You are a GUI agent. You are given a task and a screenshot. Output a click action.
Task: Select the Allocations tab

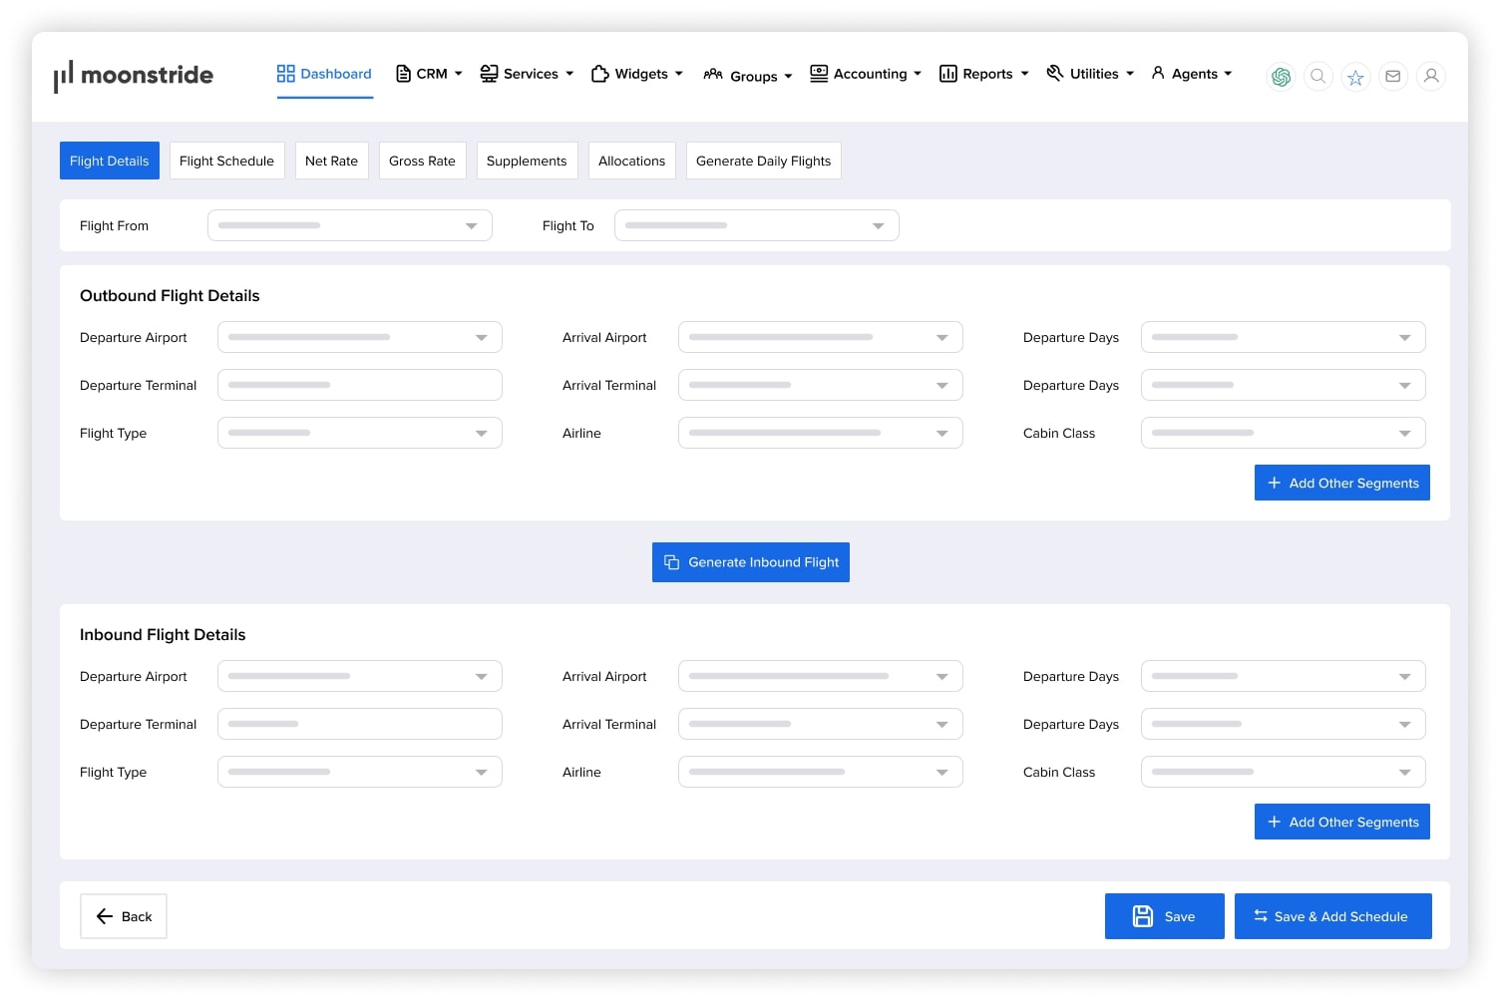(631, 161)
